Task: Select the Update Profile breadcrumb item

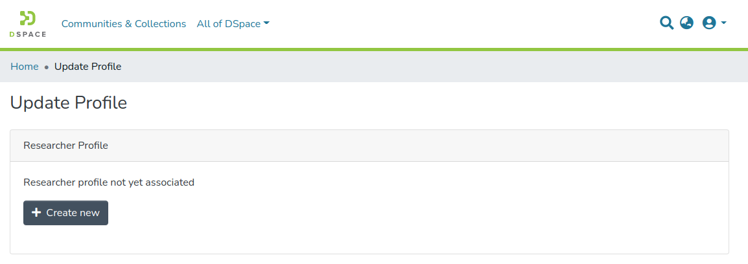Action: click(88, 67)
